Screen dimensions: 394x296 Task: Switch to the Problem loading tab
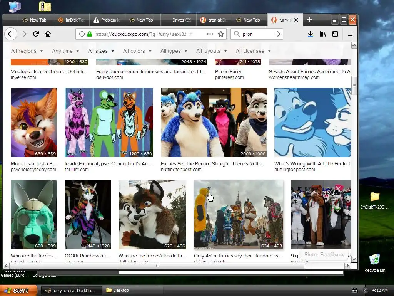[107, 20]
